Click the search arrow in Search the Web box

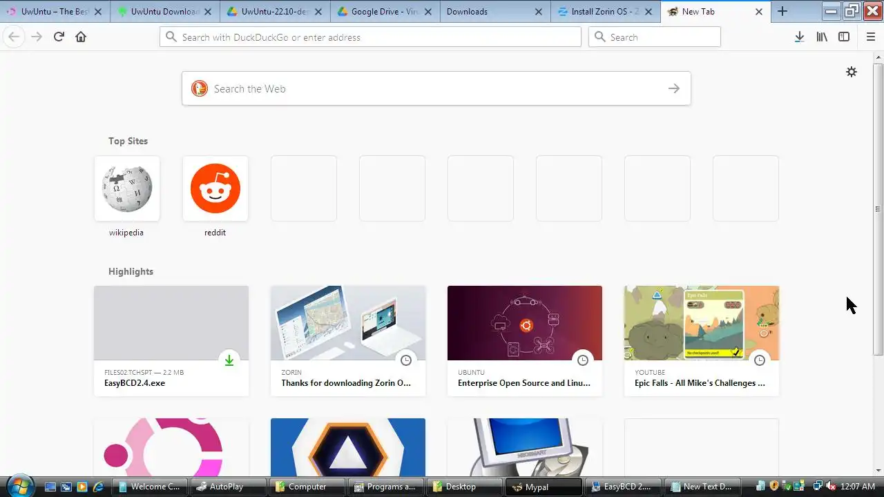pos(674,88)
